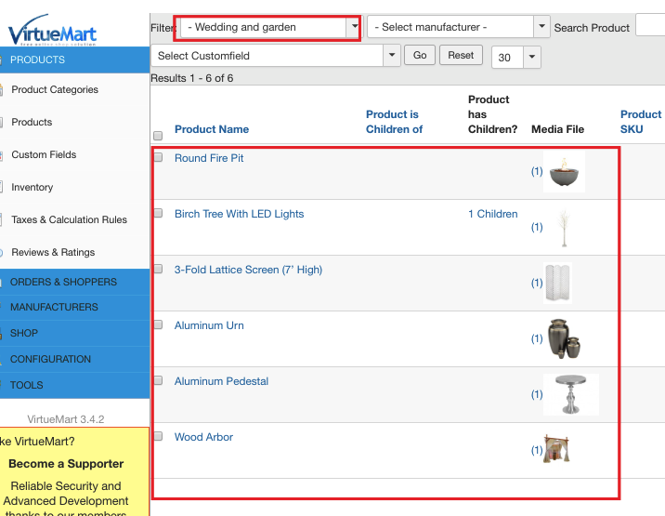665x516 pixels.
Task: Expand the Select manufacturer dropdown
Action: [458, 27]
